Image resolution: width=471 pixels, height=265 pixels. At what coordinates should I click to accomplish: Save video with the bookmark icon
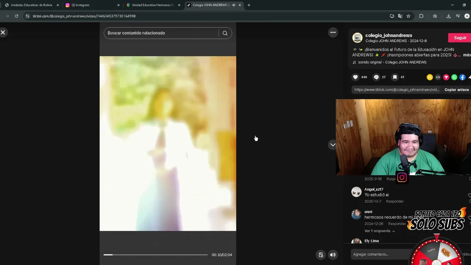click(395, 77)
